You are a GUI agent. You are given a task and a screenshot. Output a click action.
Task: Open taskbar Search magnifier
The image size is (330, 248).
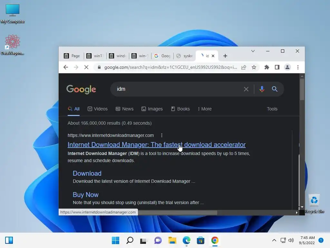(130, 240)
